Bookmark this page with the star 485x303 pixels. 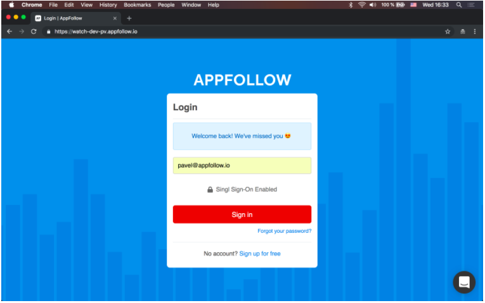(x=447, y=32)
